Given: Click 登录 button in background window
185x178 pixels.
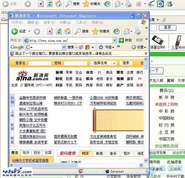Looking at the screenshot, I should [168, 27].
